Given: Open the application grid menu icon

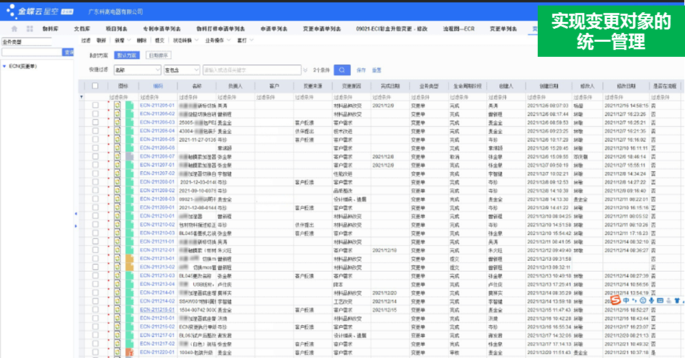Looking at the screenshot, I should pyautogui.click(x=29, y=29).
